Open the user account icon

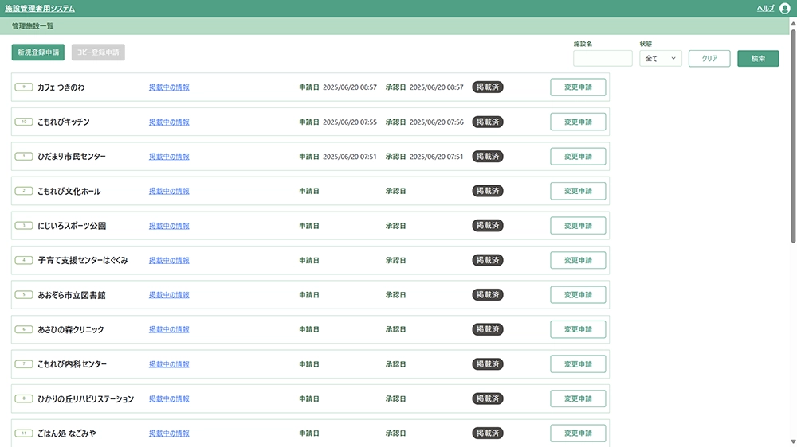[x=785, y=8]
